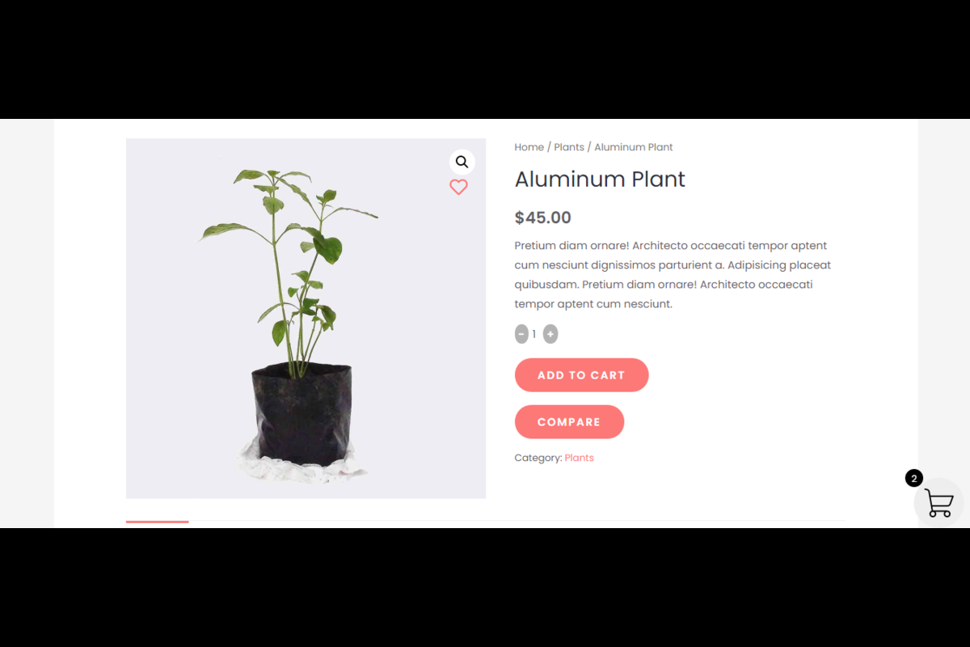Focus the quantity number field

pyautogui.click(x=534, y=334)
